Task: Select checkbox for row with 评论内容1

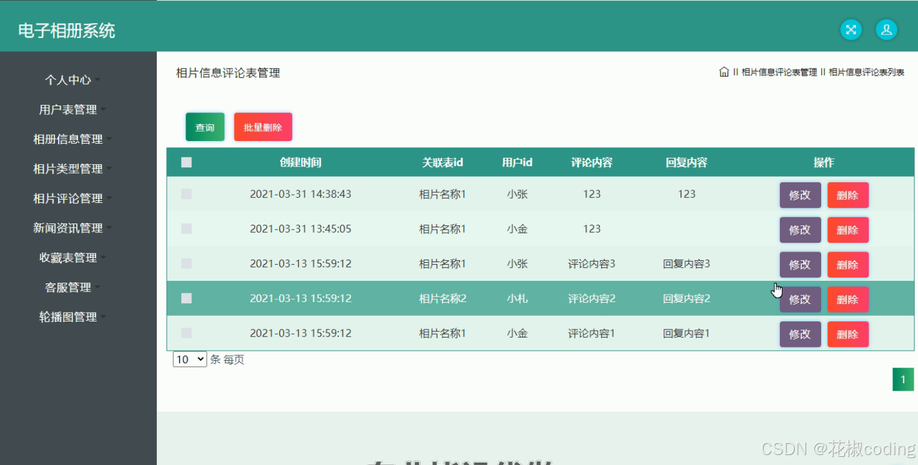Action: (186, 333)
